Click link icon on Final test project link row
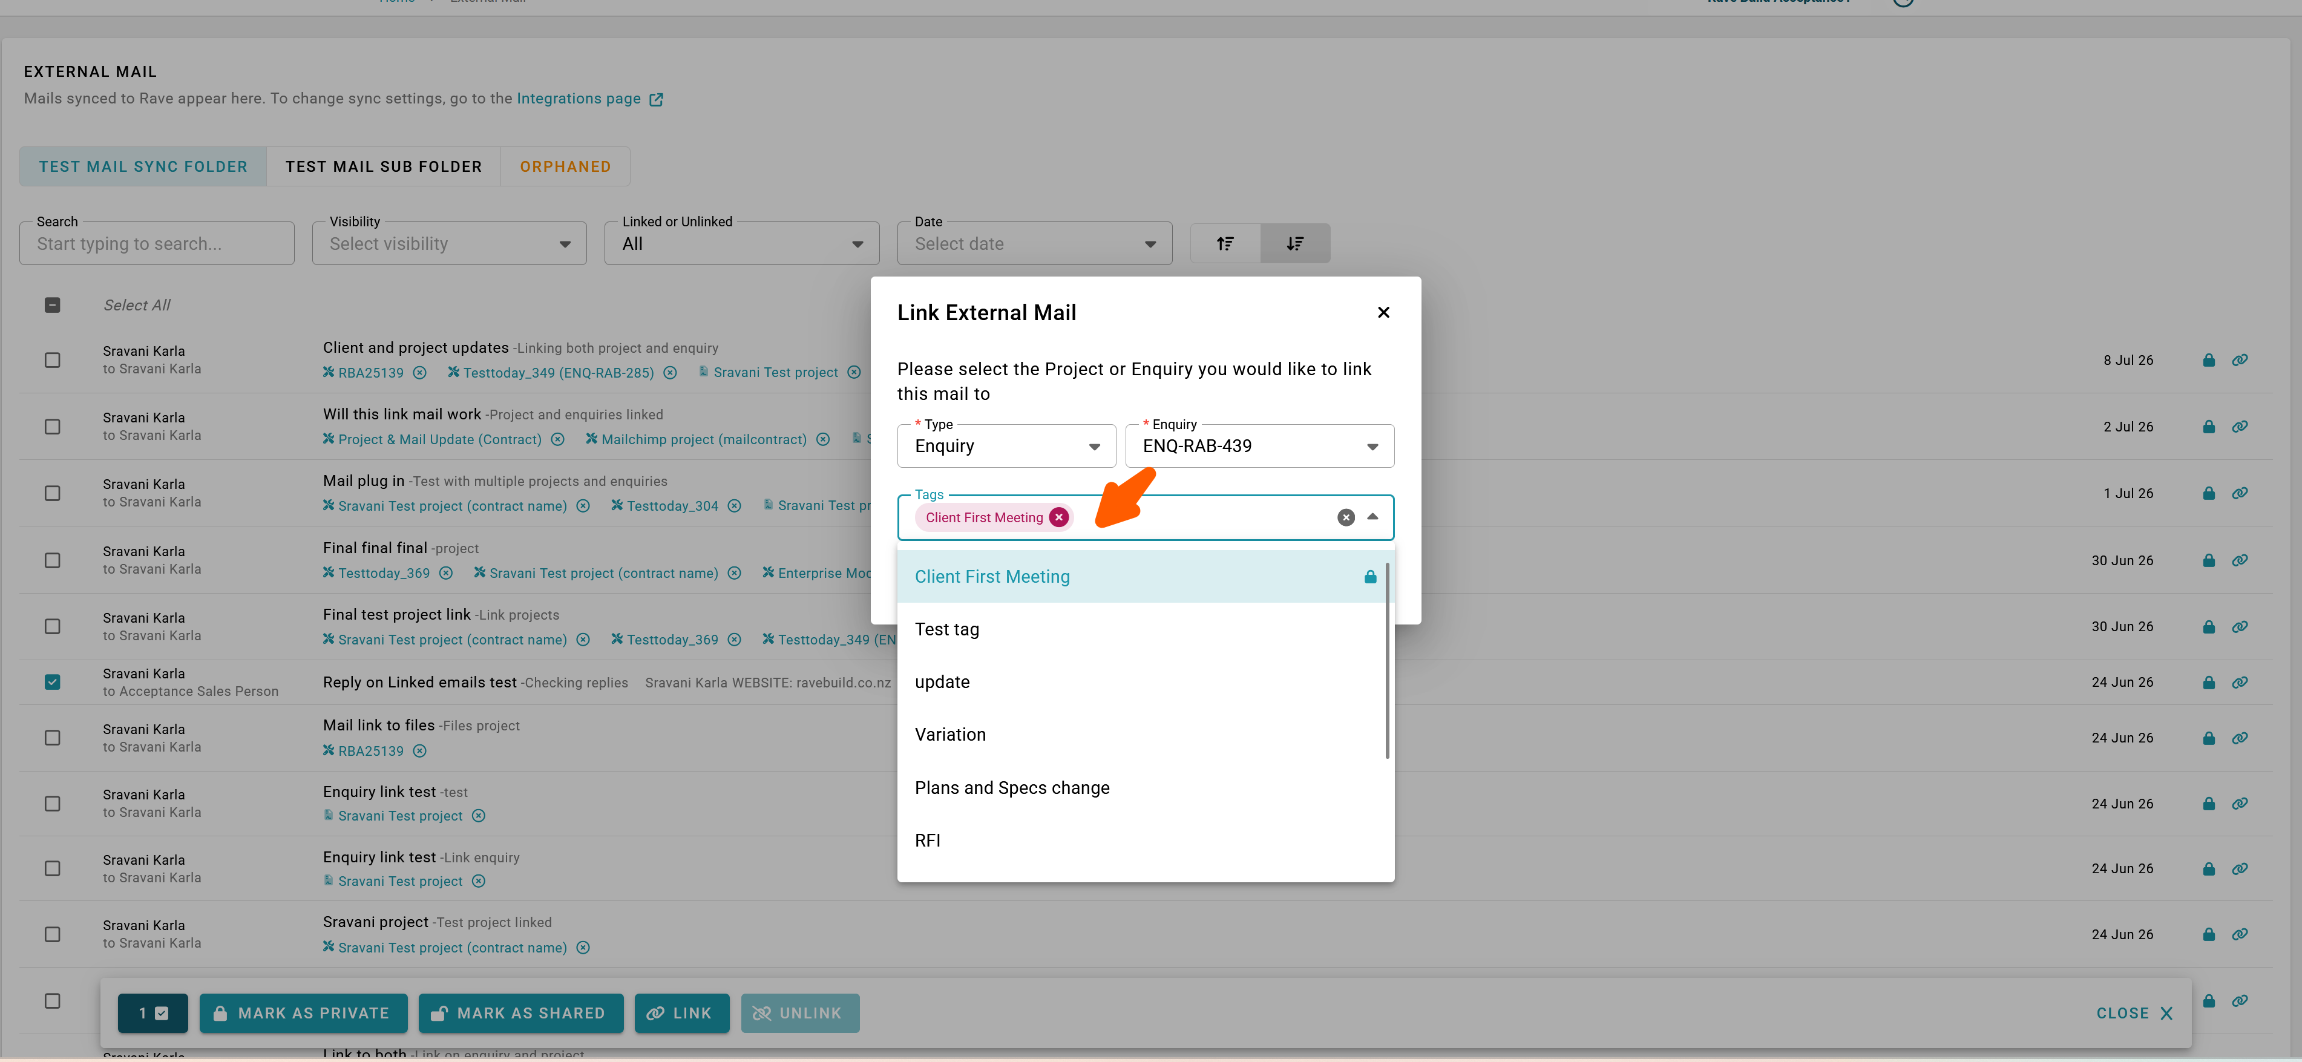The image size is (2302, 1062). click(2240, 627)
